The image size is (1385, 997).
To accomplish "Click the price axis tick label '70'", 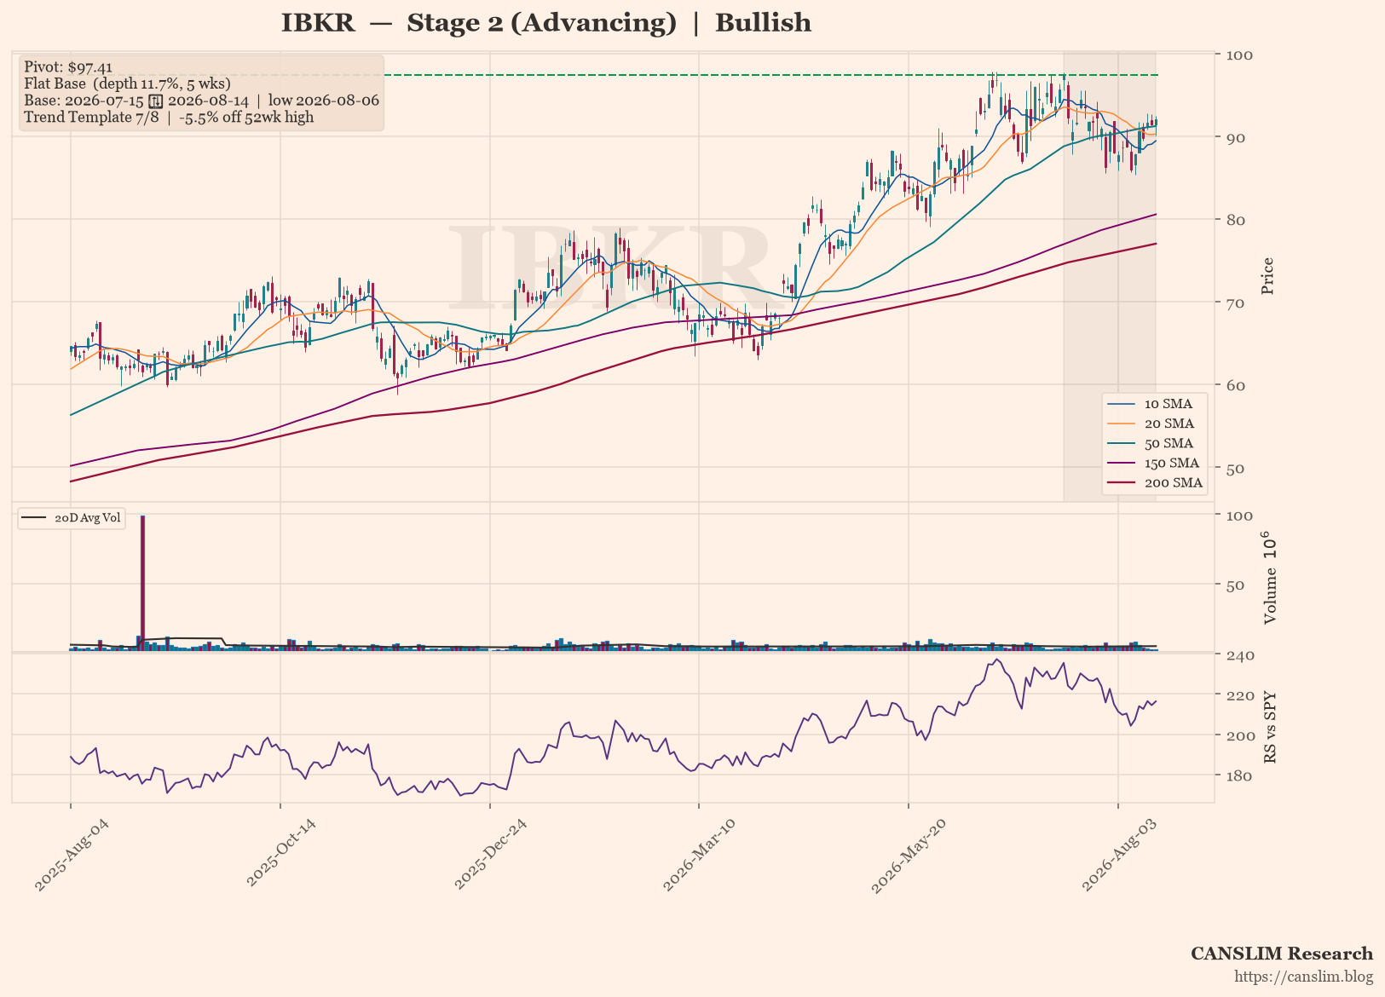I will click(x=1234, y=303).
